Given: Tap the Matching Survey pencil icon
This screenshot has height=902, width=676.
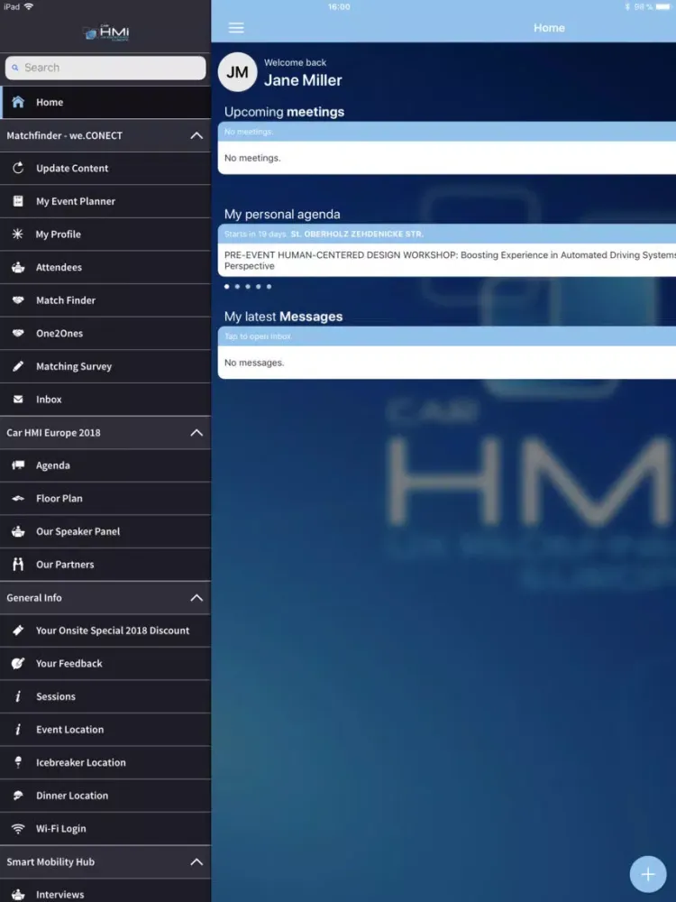Looking at the screenshot, I should 18,366.
